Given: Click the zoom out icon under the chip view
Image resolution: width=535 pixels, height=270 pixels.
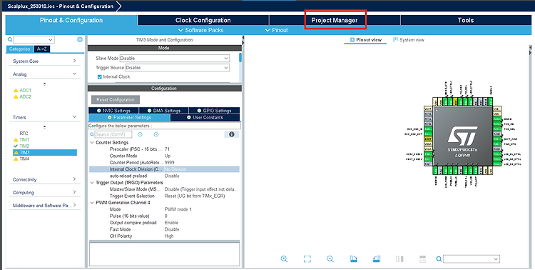Looking at the screenshot, I should pos(330,259).
